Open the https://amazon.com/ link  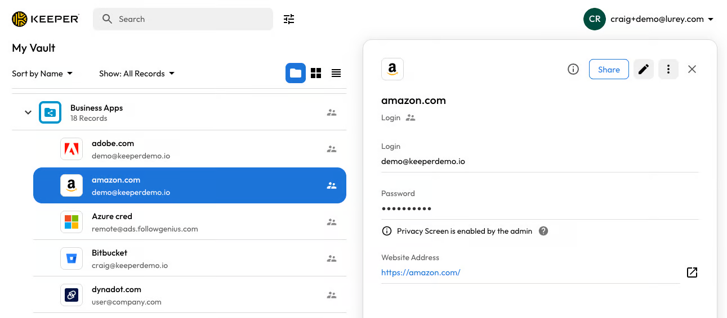pyautogui.click(x=421, y=272)
